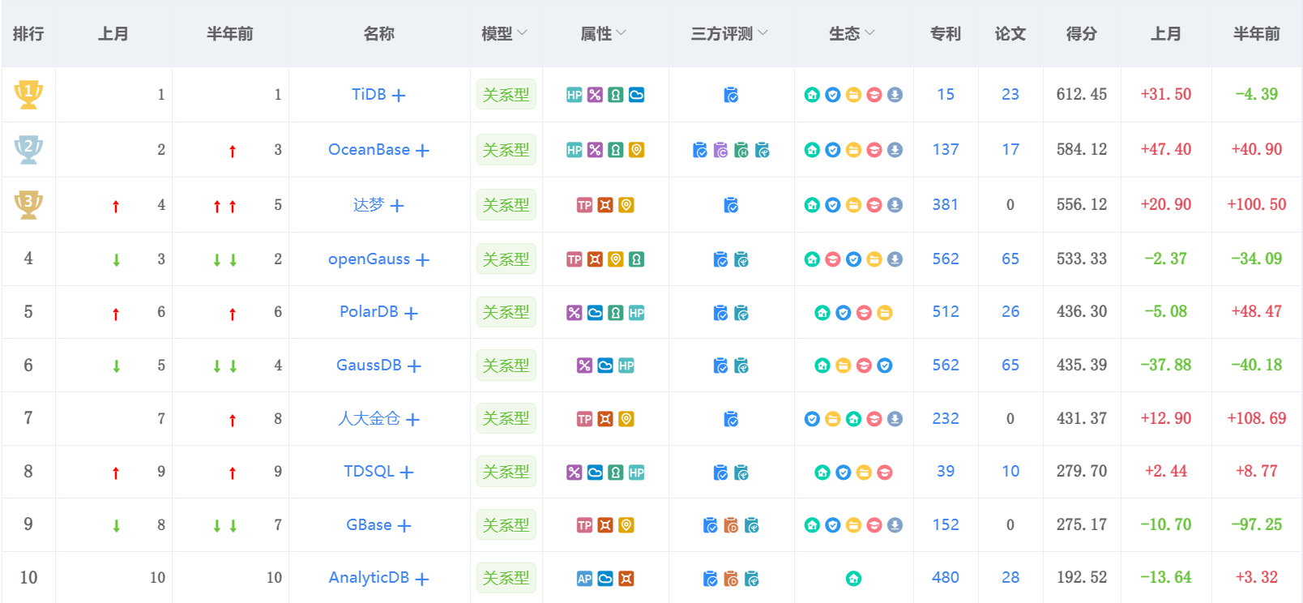Click the blue cloud attribute icon in TiDB row
1303x603 pixels.
coord(636,95)
